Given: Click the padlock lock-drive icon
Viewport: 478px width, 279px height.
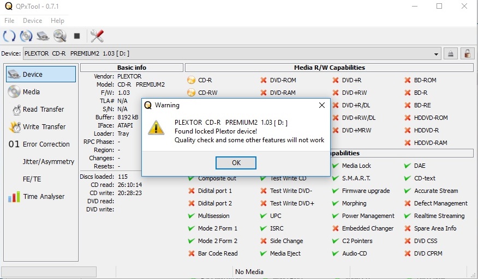Looking at the screenshot, I should [x=467, y=53].
